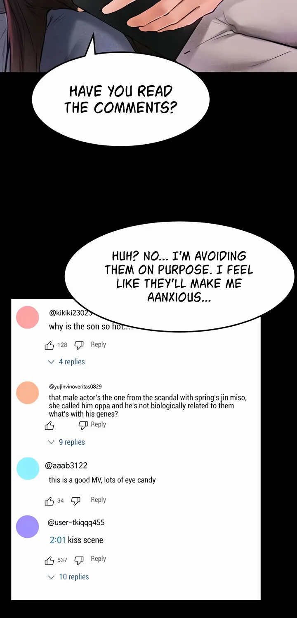Like the comment by @kikiki23023
Viewport: 297px width, 618px height.
[49, 345]
